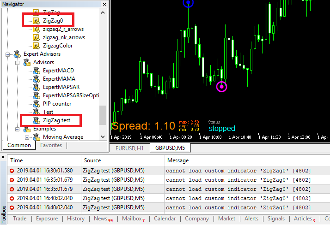Click the magenta circle marker on chart
Viewport: 330px width, 225px height.
(x=221, y=87)
